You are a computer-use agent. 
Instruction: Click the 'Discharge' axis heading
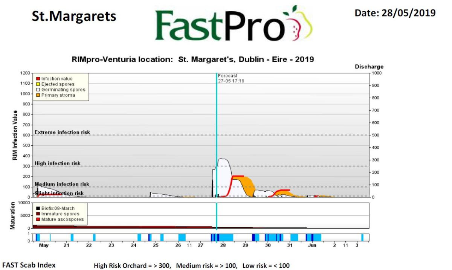(x=369, y=67)
